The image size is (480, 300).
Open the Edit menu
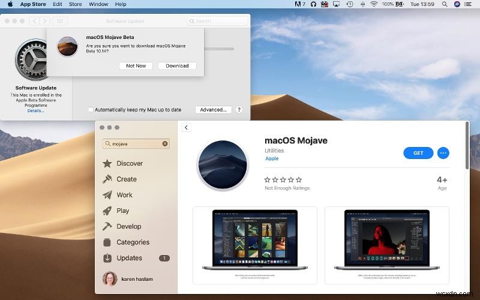(57, 4)
